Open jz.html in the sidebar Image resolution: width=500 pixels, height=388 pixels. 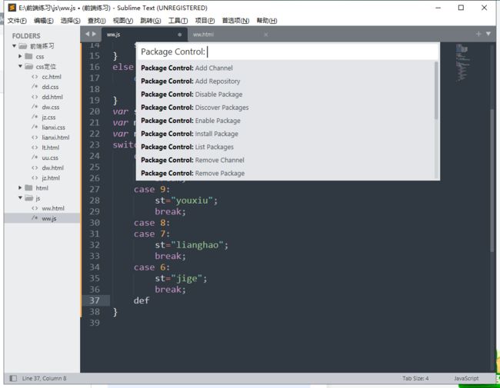click(51, 178)
